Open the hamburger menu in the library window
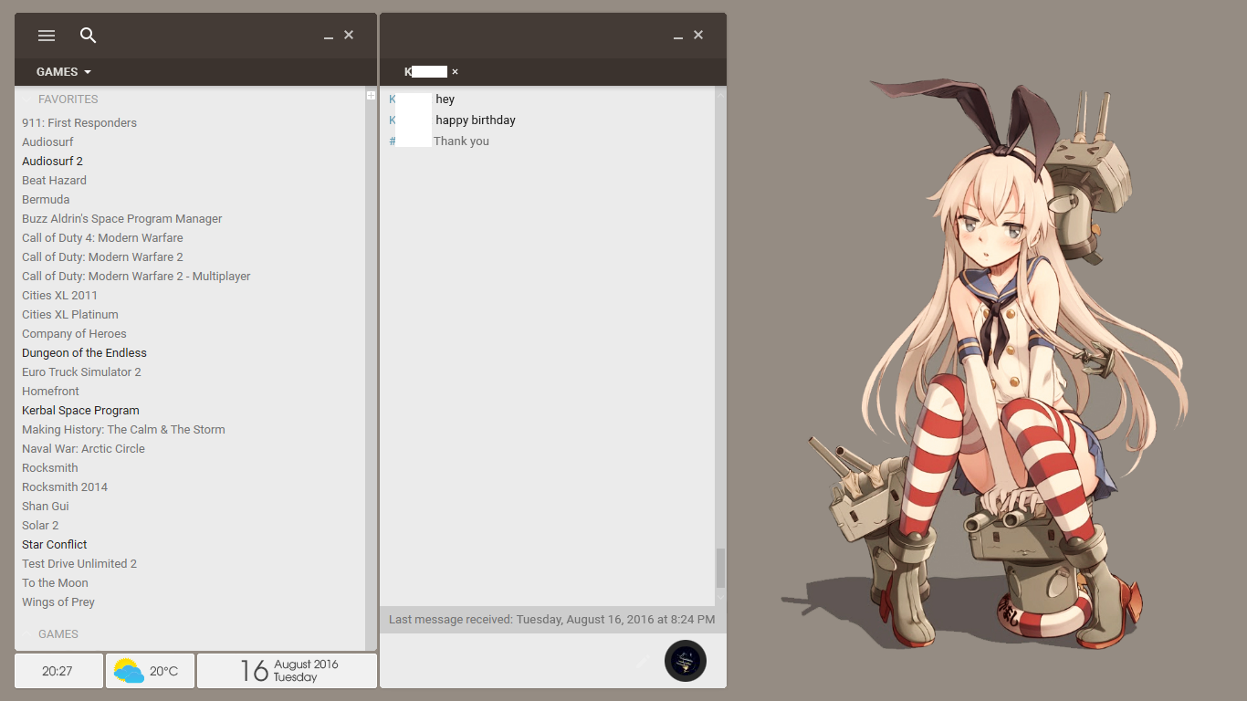This screenshot has height=701, width=1247. pyautogui.click(x=47, y=36)
